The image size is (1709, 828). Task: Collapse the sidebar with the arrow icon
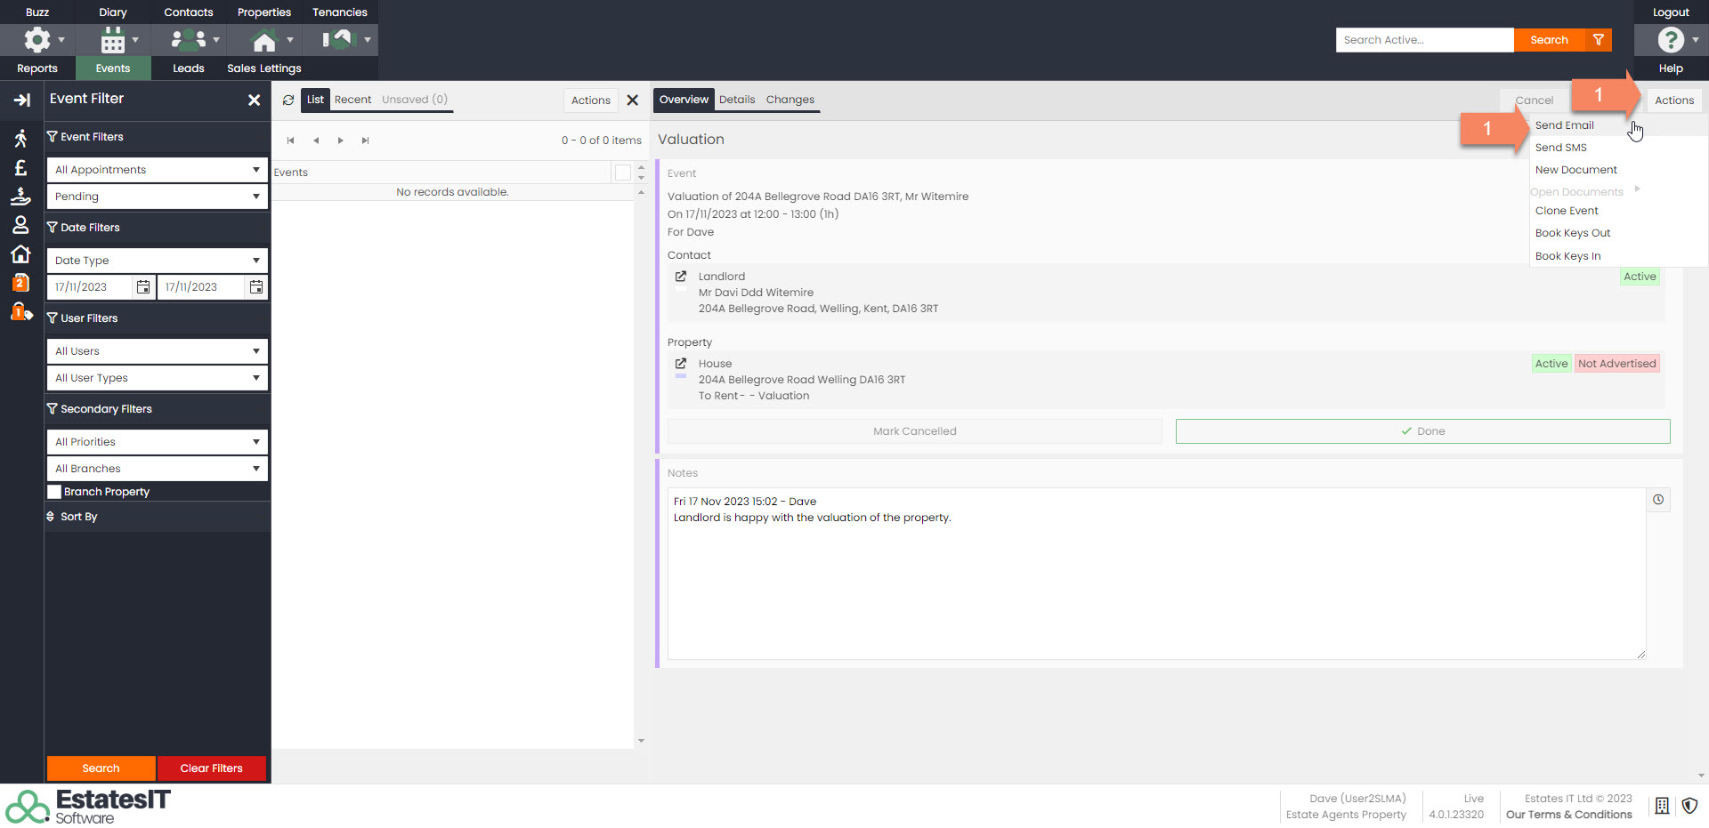21,100
